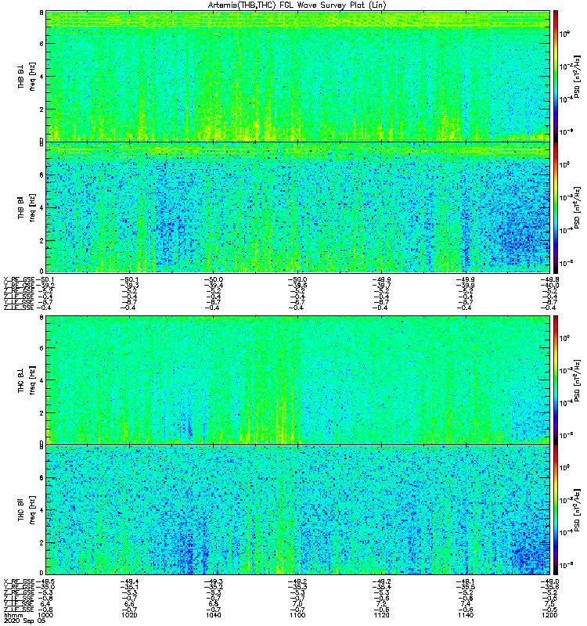587x626 pixels.
Task: Click the Y_LE_SSE value 7.2
Action: [x=381, y=604]
